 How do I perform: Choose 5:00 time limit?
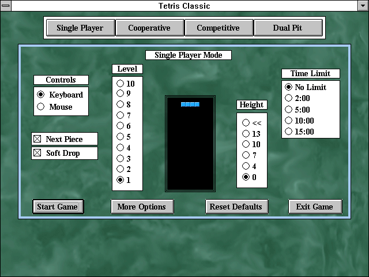pyautogui.click(x=298, y=110)
